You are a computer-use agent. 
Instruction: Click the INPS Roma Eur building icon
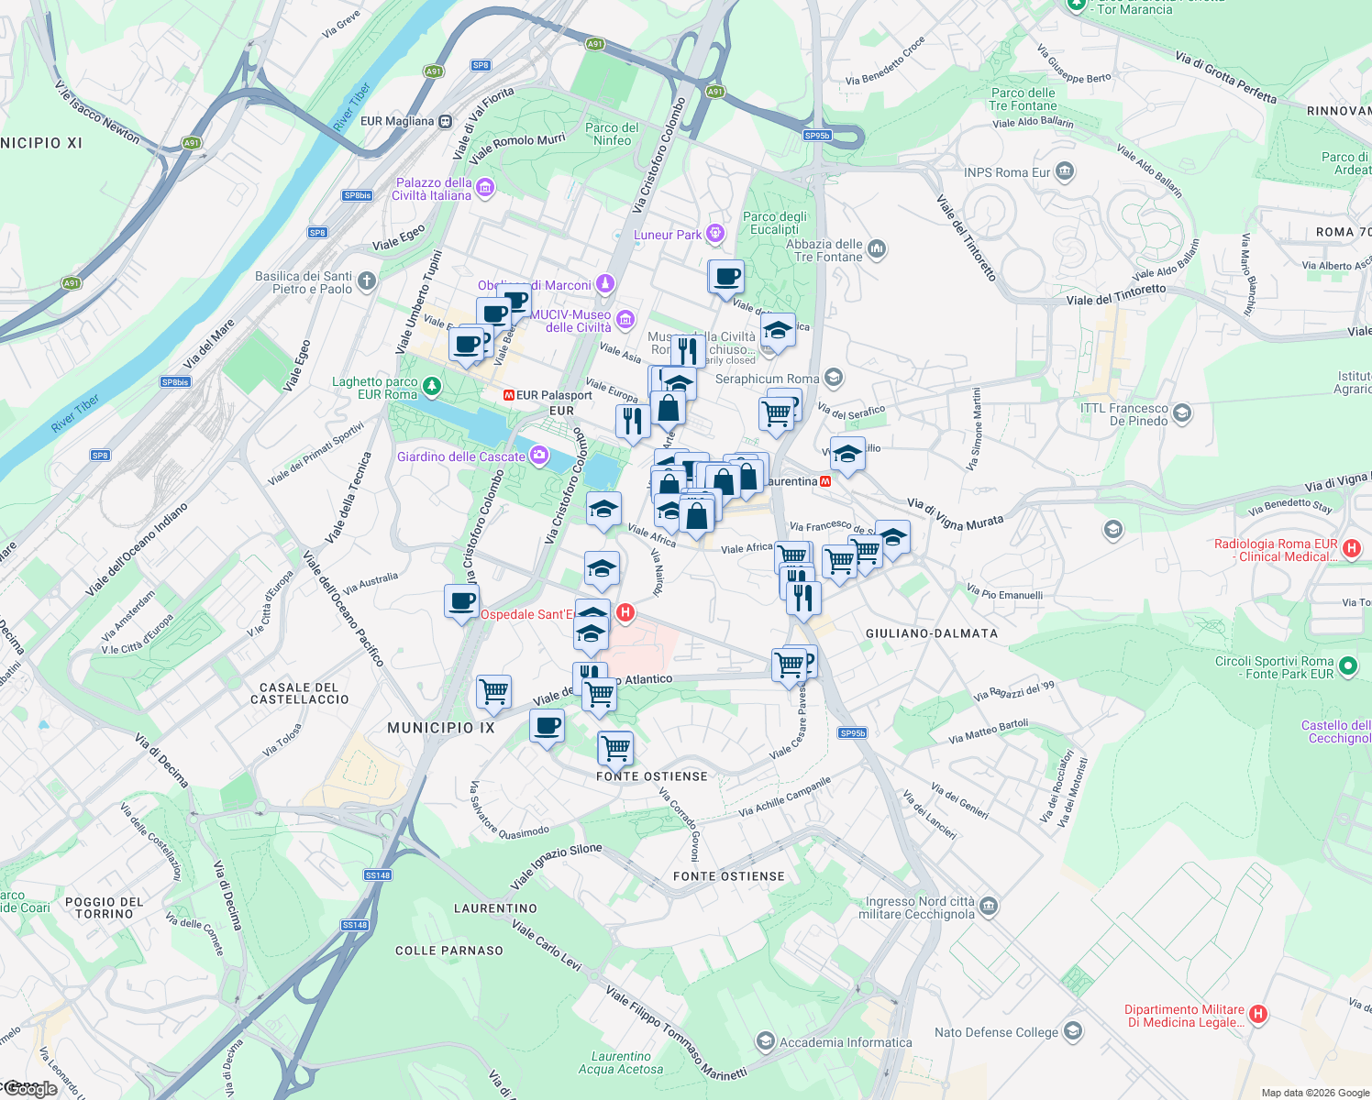coord(1065,171)
